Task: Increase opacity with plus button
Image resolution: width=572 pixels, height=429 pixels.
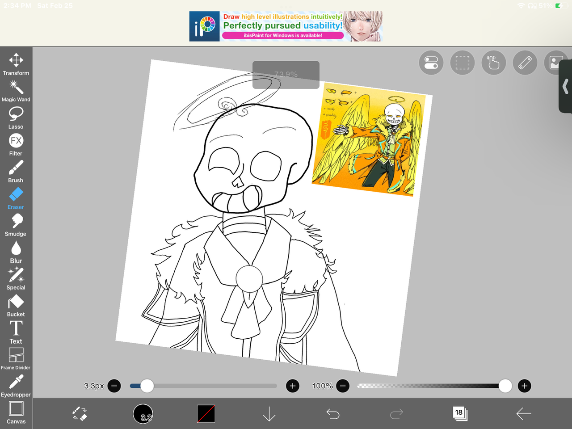Action: tap(525, 386)
